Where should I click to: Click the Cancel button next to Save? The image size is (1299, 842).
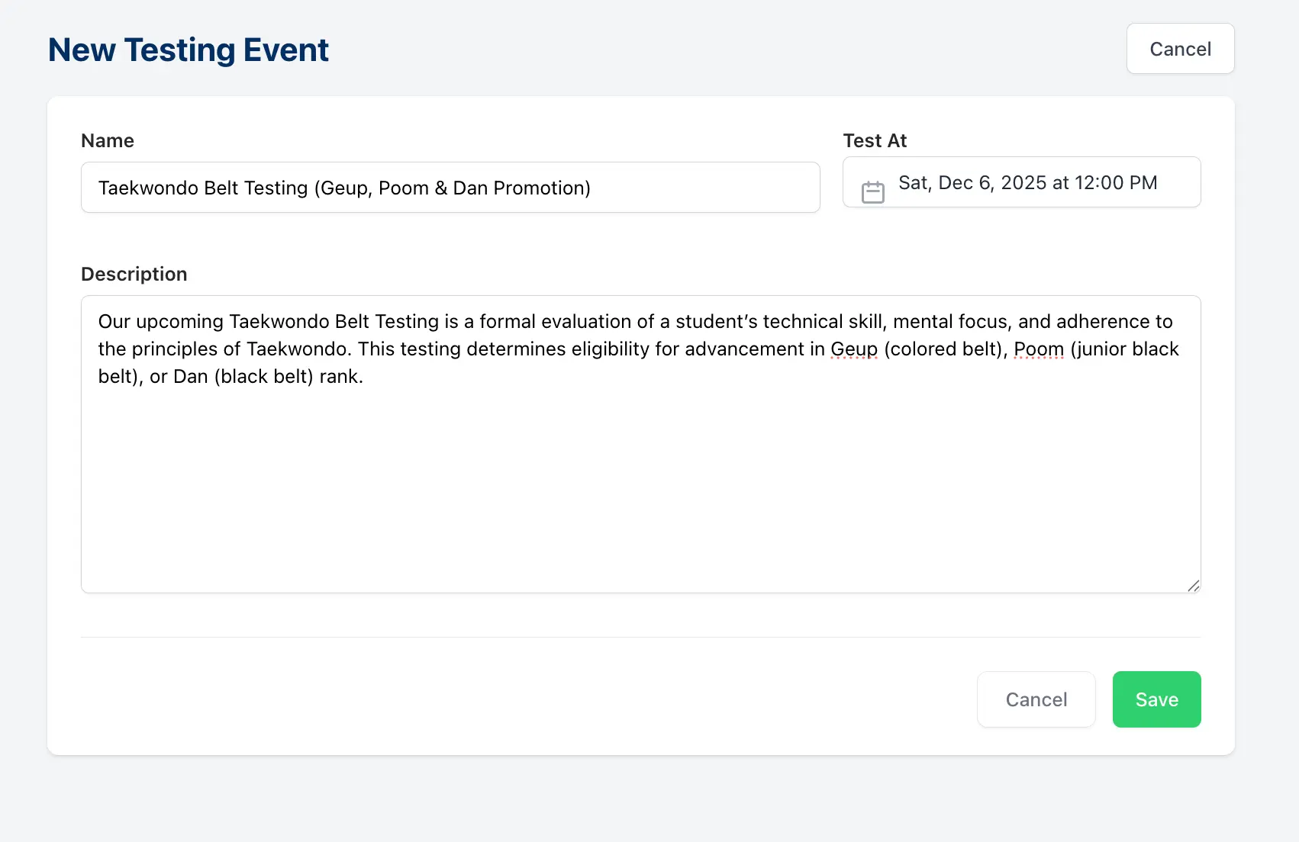pos(1036,699)
